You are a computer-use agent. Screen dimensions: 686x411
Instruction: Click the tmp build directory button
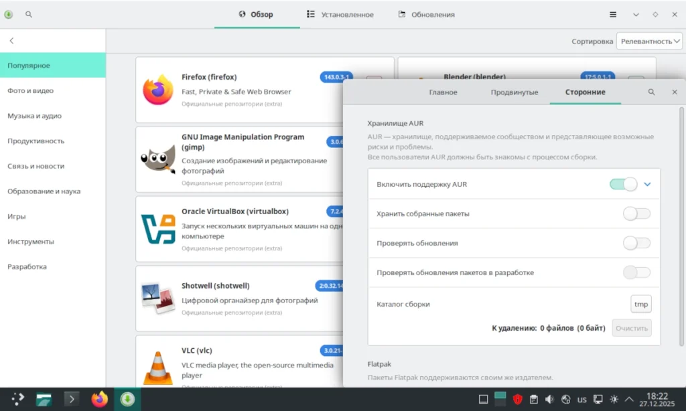click(x=641, y=304)
